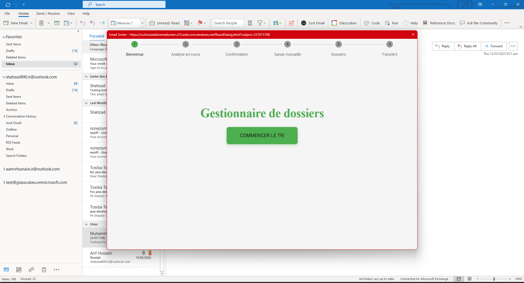Click the Search box in title bar
The width and height of the screenshot is (524, 283).
click(124, 4)
